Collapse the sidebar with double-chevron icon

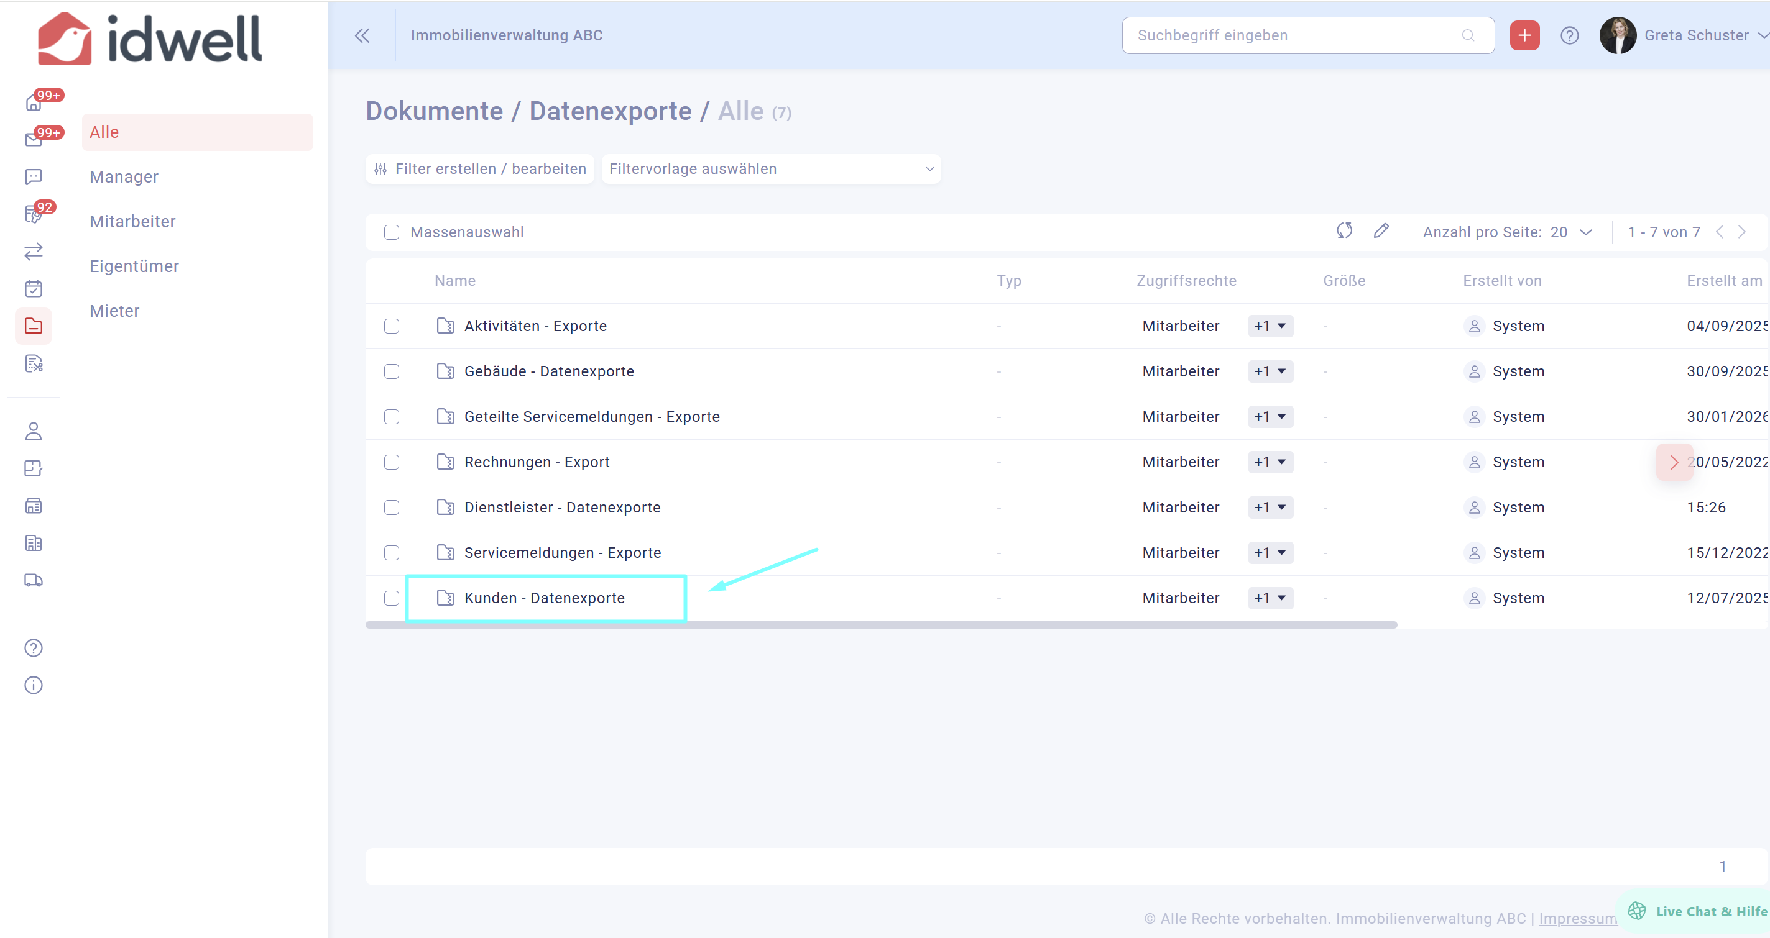click(362, 35)
